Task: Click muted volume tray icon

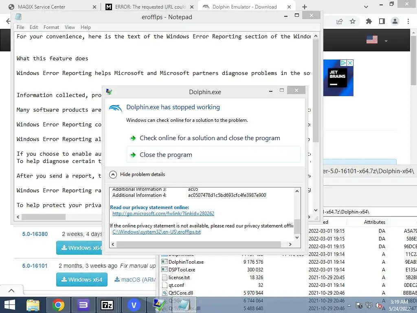Action: (379, 305)
